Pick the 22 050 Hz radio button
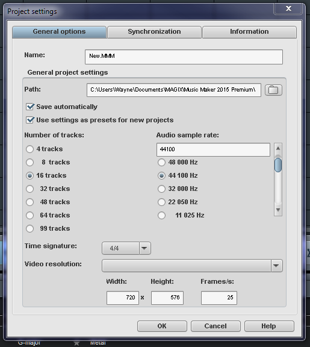Viewport: 310px width, 347px height. pos(162,202)
